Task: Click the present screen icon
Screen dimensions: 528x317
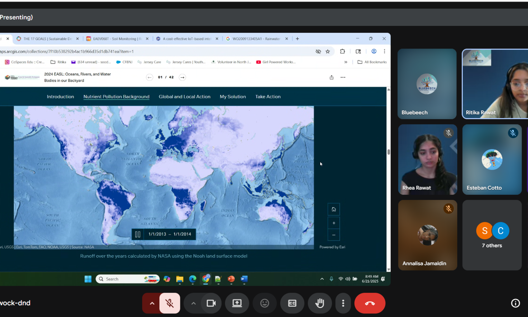Action: pyautogui.click(x=237, y=303)
